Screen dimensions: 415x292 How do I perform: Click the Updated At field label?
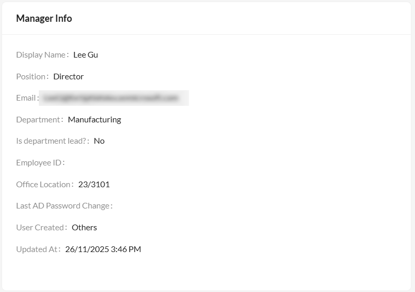pos(37,249)
